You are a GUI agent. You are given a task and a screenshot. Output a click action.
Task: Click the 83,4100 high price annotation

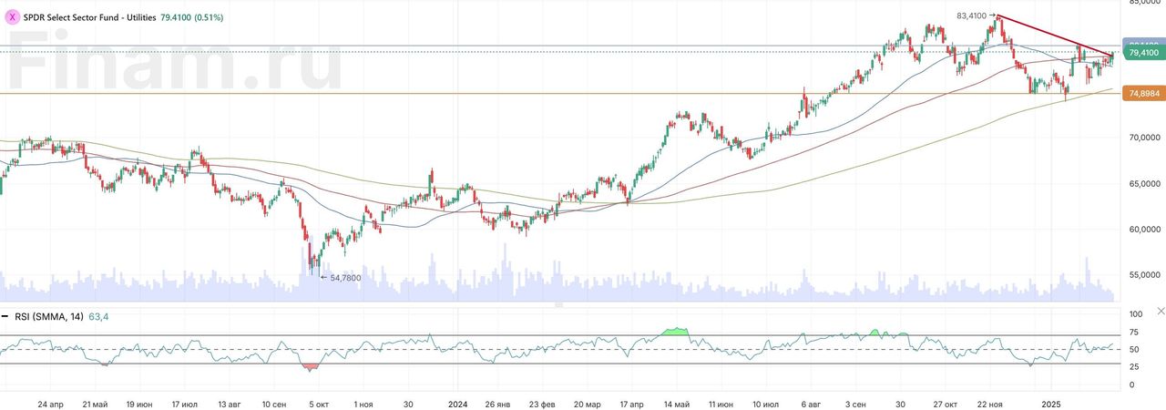pyautogui.click(x=971, y=15)
